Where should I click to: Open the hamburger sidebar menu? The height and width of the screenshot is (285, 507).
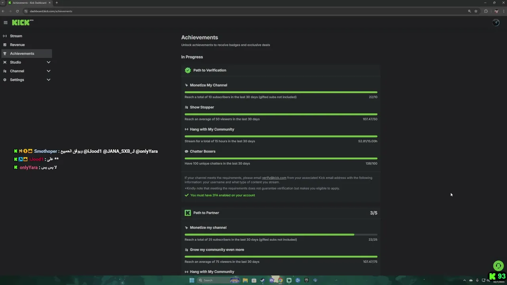coord(6,23)
